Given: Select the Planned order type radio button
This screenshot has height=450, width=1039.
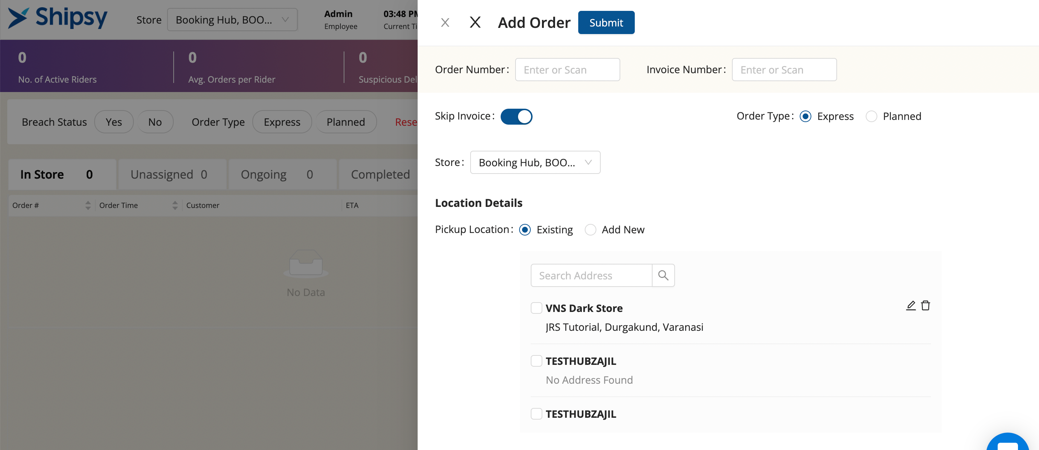Looking at the screenshot, I should [871, 117].
